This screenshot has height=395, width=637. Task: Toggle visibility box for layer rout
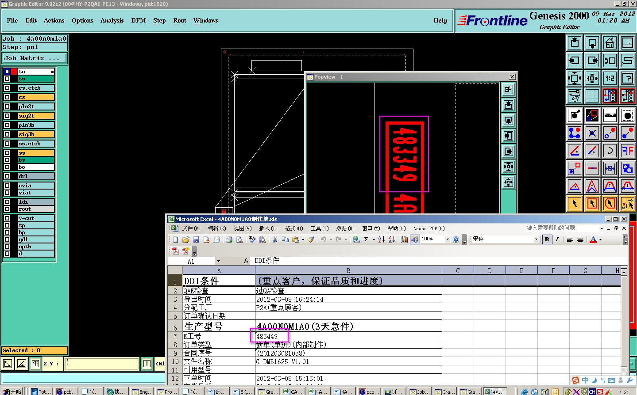tap(7, 209)
